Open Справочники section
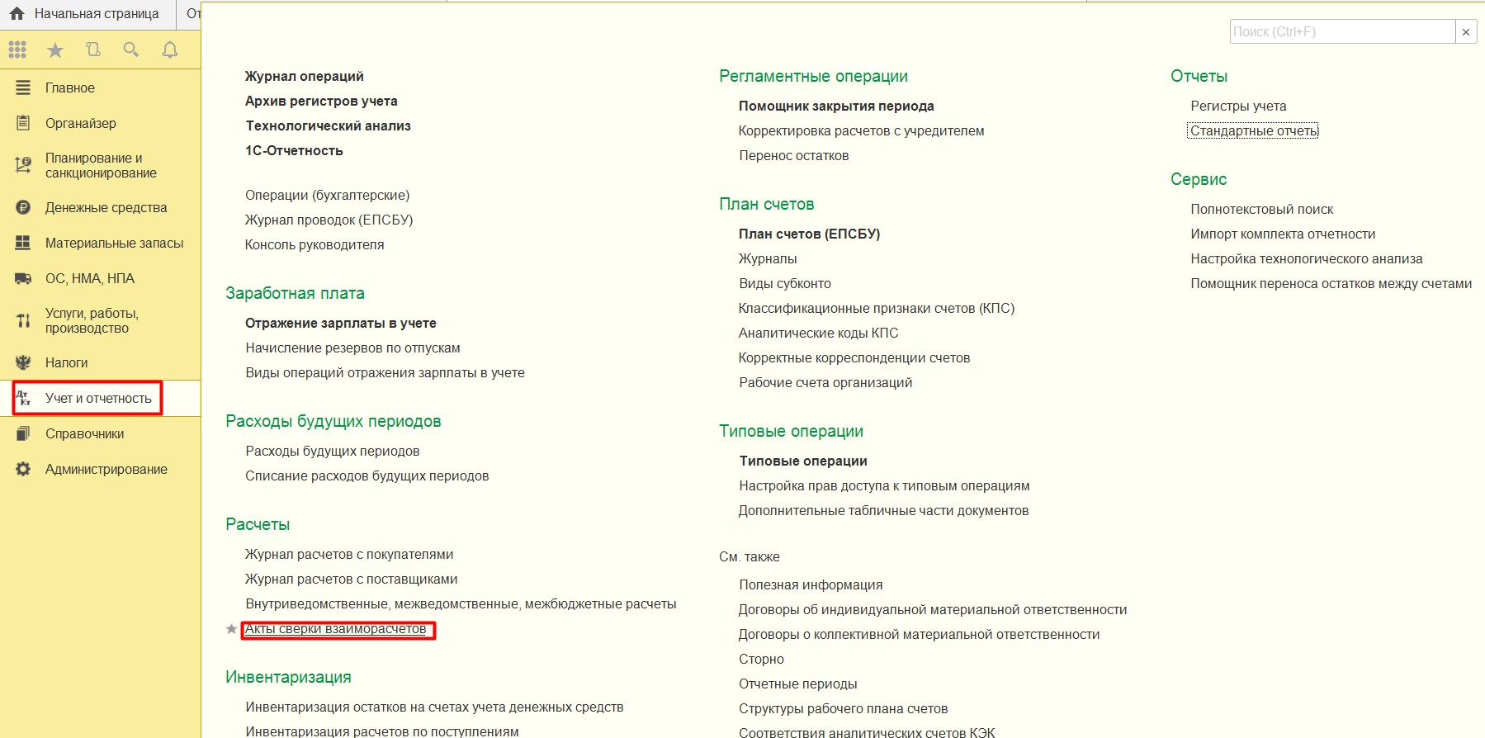This screenshot has width=1485, height=738. (84, 433)
